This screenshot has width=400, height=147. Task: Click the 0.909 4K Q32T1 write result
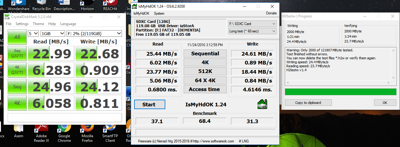[99, 70]
